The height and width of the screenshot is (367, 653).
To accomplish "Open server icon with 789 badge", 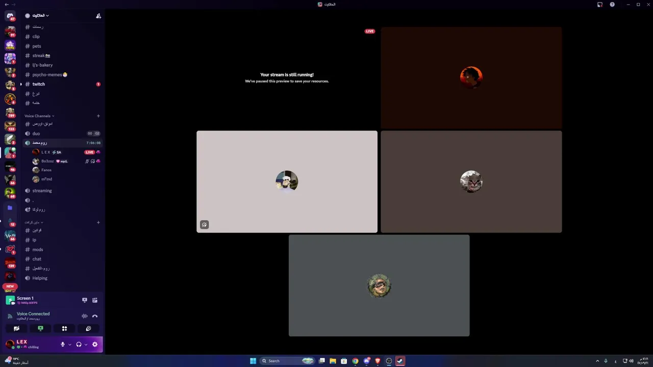I will point(10,112).
